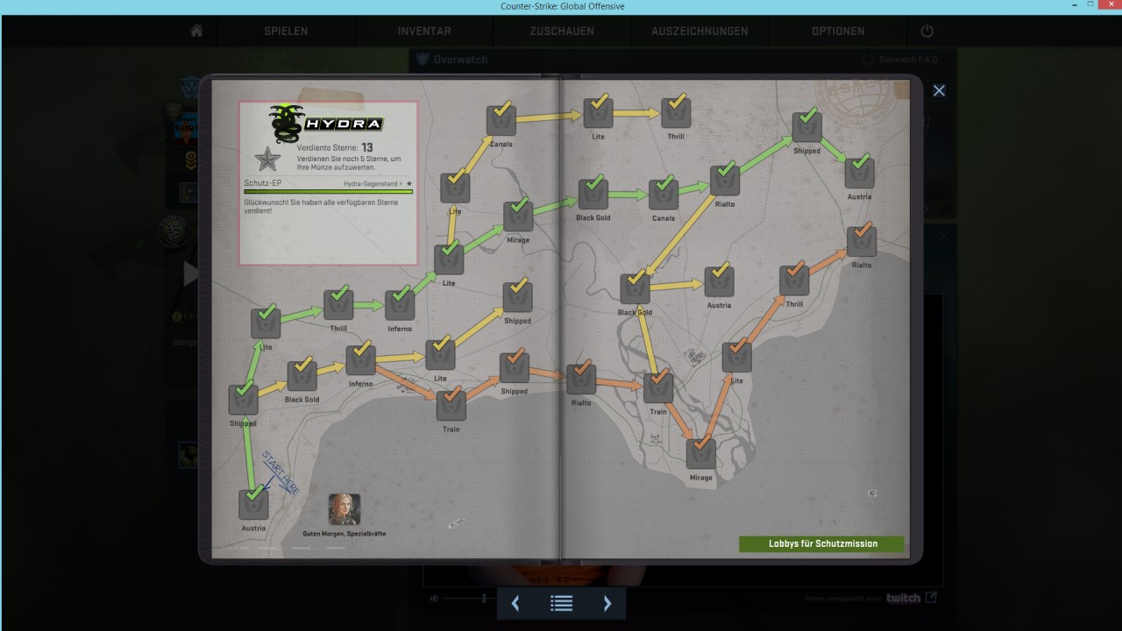Go to previous journal page arrow
The height and width of the screenshot is (631, 1122).
(515, 603)
